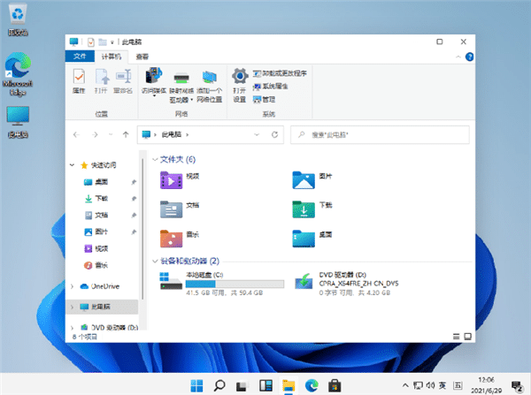Collapse the Devices and drives group header
Screen dimensions: 531x395
pyautogui.click(x=155, y=261)
